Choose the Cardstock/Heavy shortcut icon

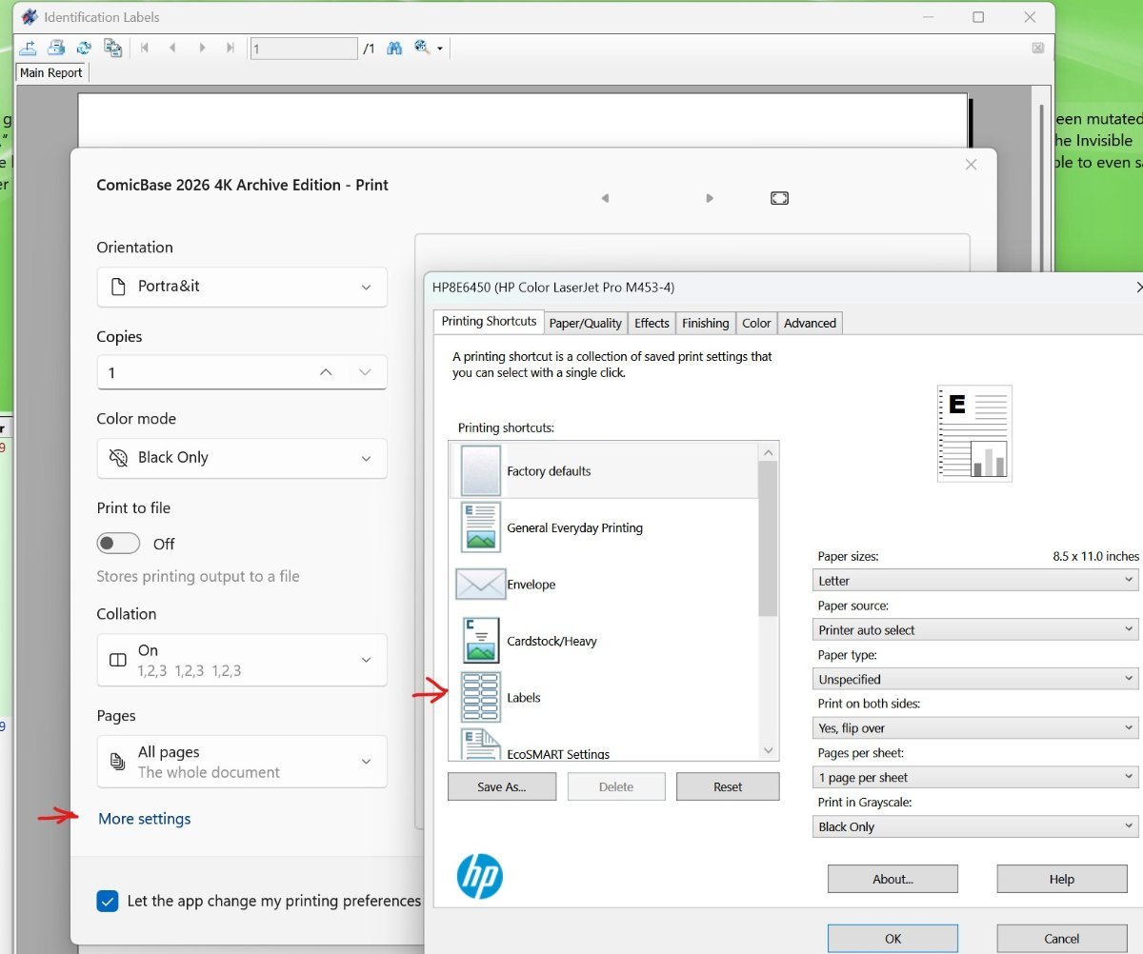(x=480, y=641)
